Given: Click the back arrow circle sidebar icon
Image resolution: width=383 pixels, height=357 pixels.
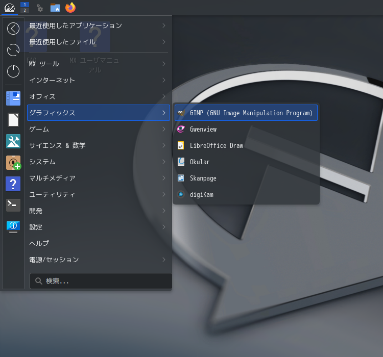Looking at the screenshot, I should (13, 29).
